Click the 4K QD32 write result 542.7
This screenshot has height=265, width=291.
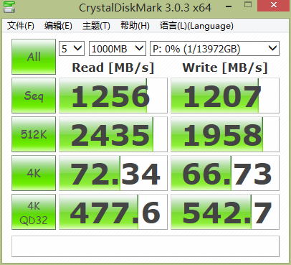(225, 212)
